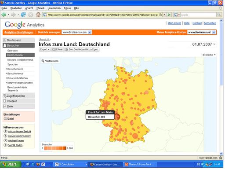Open the Windows Start button
This screenshot has width=225, height=169.
pyautogui.click(x=11, y=164)
